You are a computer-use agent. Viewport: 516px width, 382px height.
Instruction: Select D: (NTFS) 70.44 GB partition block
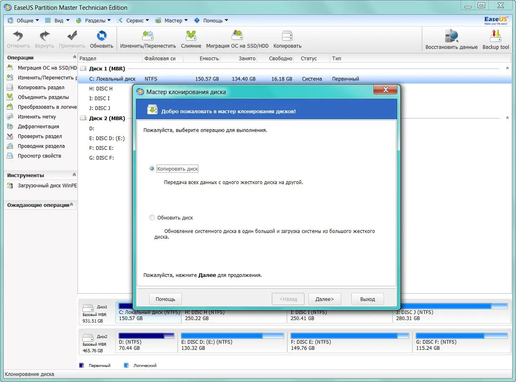coord(147,342)
